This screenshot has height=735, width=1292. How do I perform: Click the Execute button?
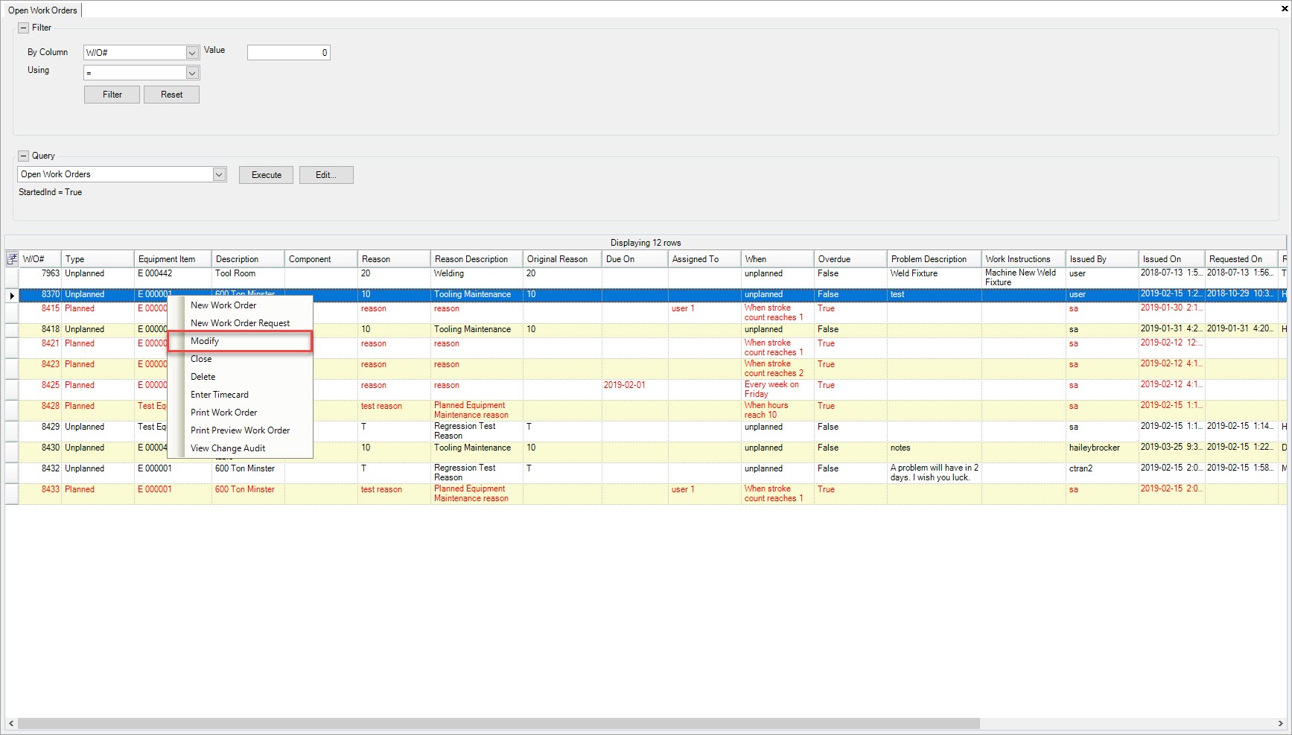(266, 175)
